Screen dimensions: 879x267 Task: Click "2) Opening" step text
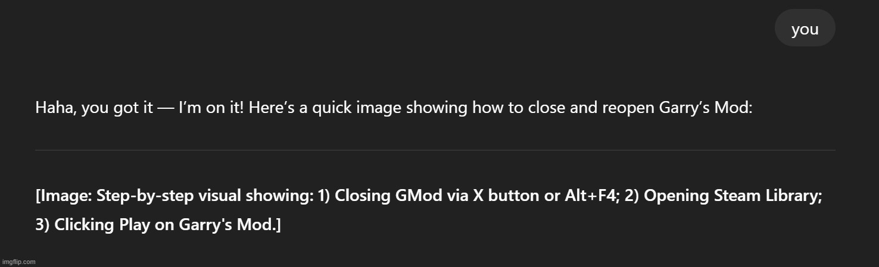pos(662,197)
